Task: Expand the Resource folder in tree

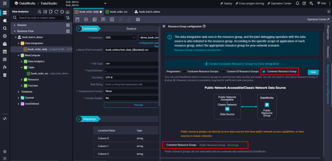Action: pos(22,79)
